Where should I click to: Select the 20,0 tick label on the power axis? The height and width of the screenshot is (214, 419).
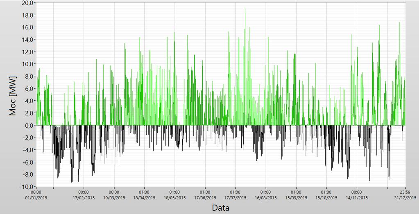pyautogui.click(x=27, y=3)
